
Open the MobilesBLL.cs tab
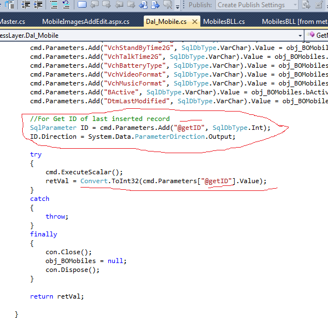(x=224, y=22)
